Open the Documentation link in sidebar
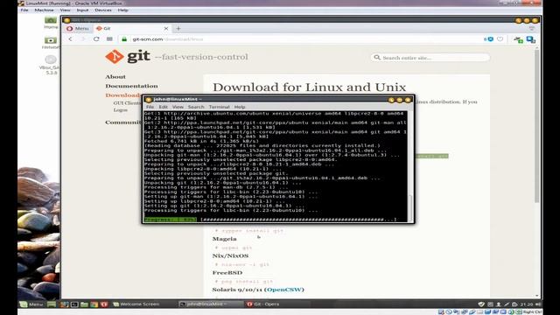Image resolution: width=560 pixels, height=315 pixels. pyautogui.click(x=131, y=86)
